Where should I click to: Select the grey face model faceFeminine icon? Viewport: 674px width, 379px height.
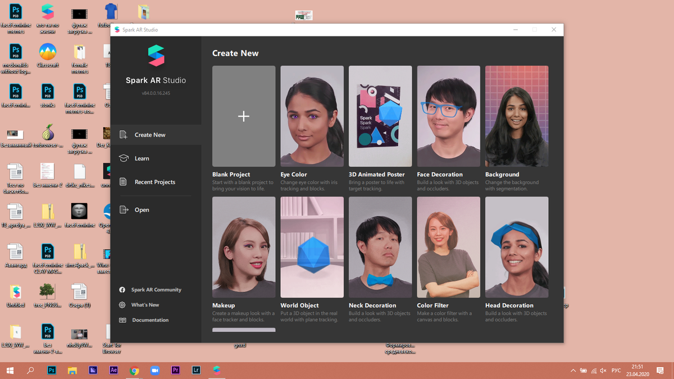coord(80,215)
